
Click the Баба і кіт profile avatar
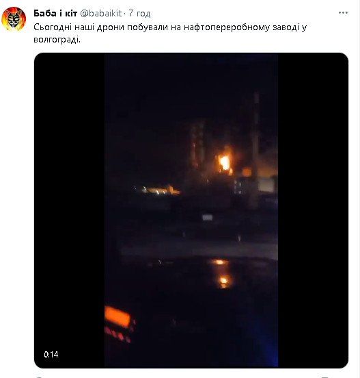pos(14,18)
